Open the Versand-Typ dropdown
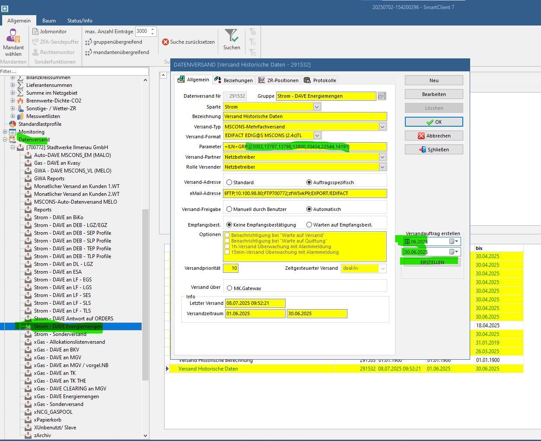 [382, 127]
